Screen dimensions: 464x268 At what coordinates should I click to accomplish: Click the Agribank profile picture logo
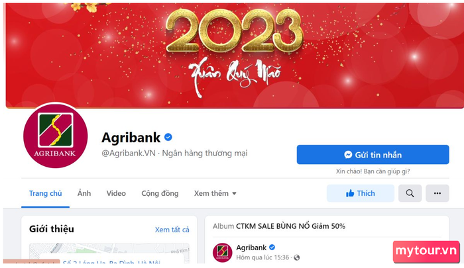pos(55,136)
